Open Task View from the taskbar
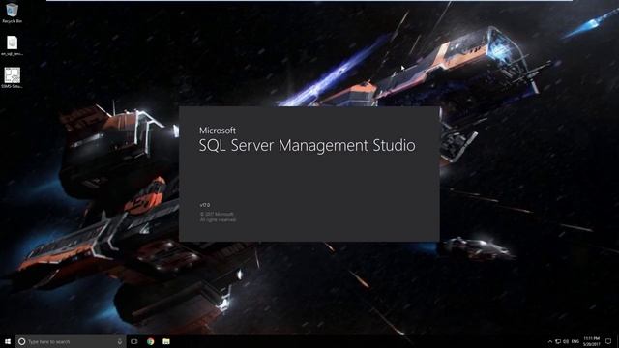 pyautogui.click(x=134, y=341)
